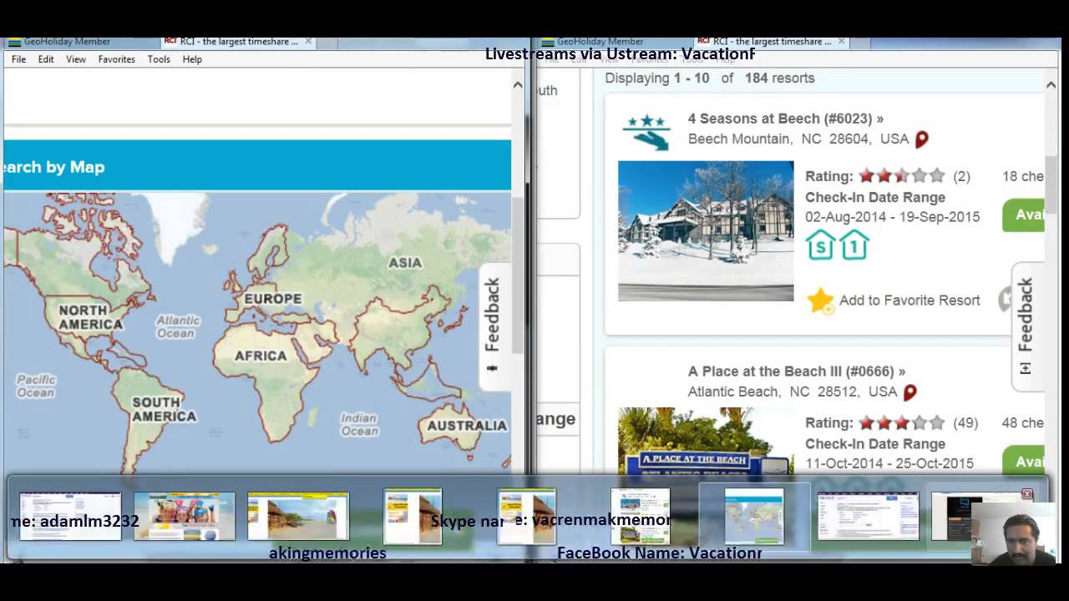Screen dimensions: 1069x601
Task: Click the A Place at the Beach photo
Action: click(706, 441)
